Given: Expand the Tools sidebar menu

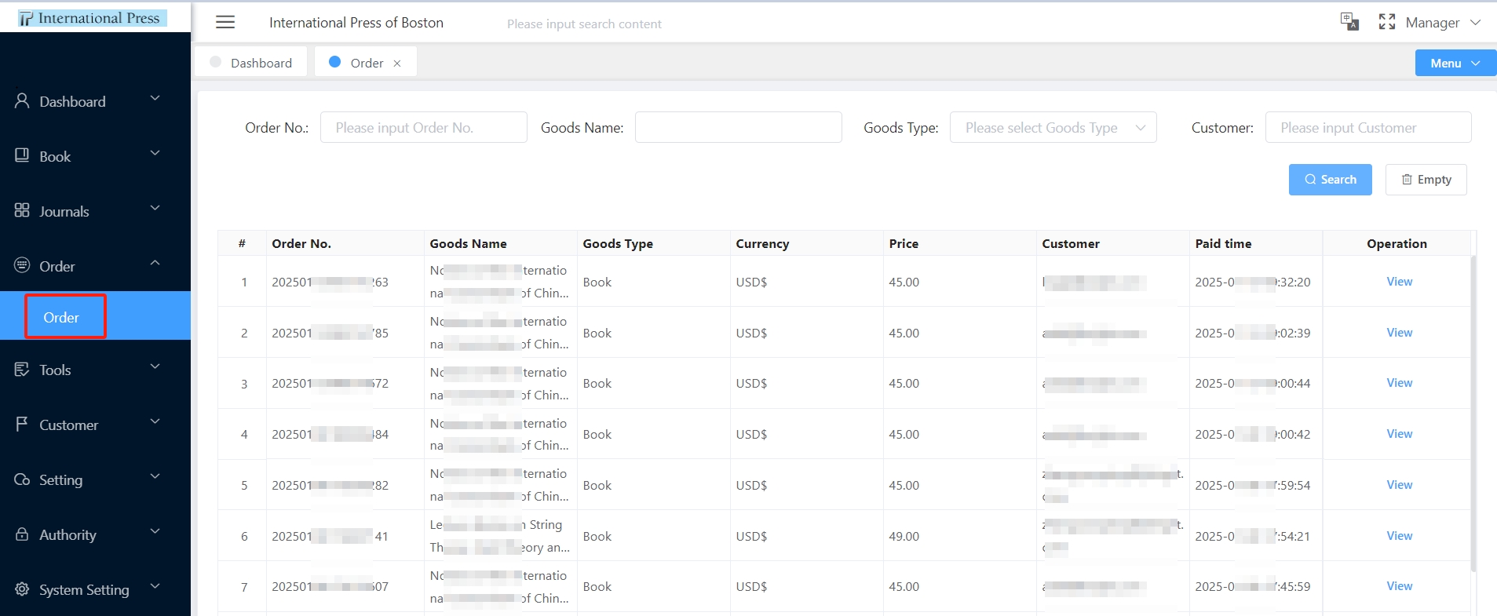Looking at the screenshot, I should (x=155, y=366).
